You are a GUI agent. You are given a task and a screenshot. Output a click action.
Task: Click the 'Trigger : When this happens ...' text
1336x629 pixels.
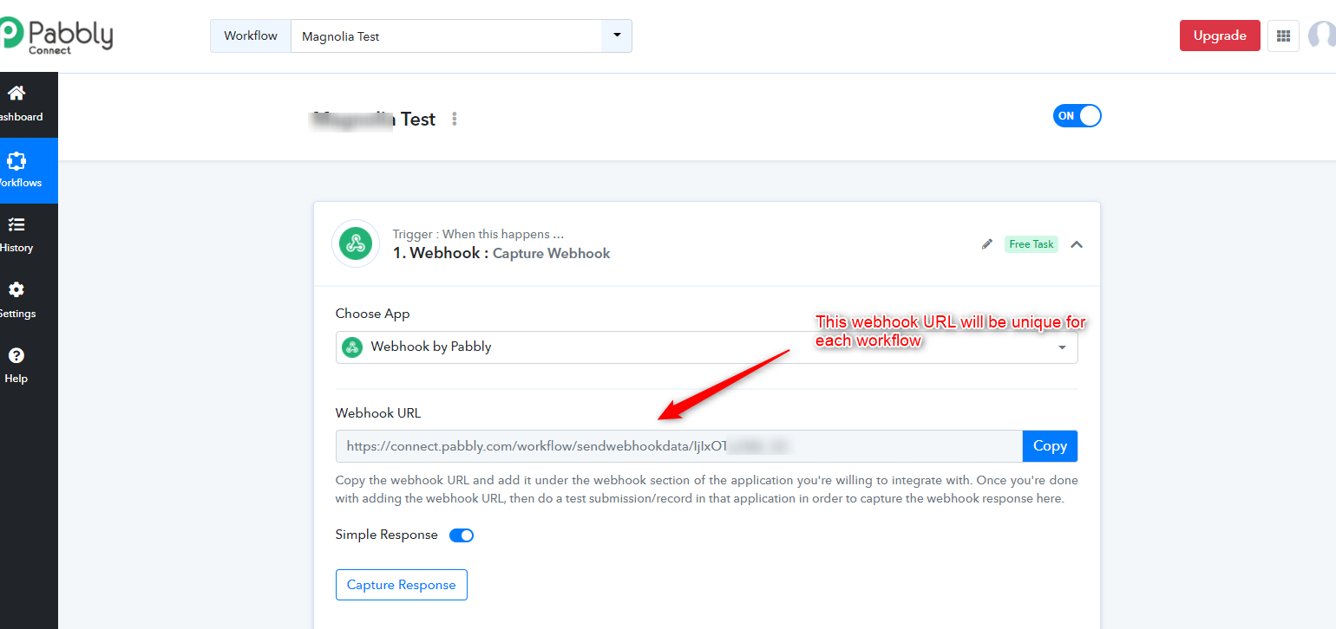(x=479, y=234)
